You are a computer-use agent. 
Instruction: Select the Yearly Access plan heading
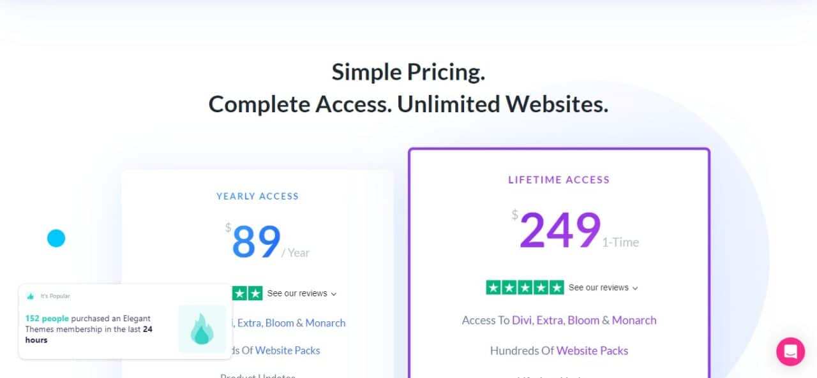point(257,196)
